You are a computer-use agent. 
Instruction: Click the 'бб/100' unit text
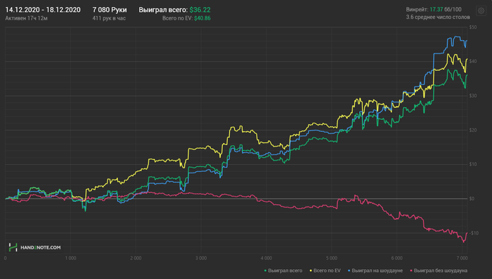pyautogui.click(x=453, y=9)
